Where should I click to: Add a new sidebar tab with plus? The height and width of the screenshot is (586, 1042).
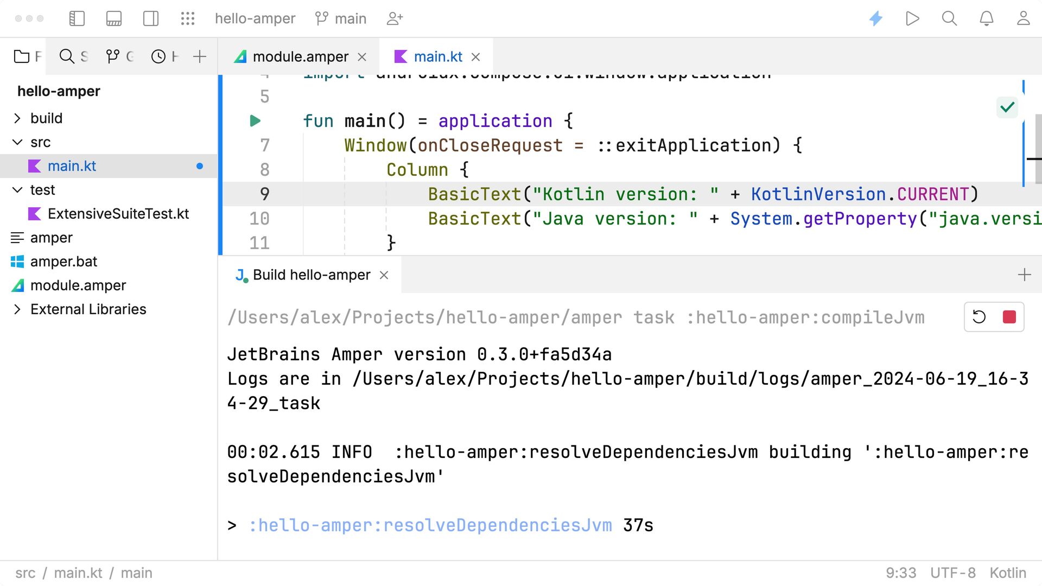[200, 56]
